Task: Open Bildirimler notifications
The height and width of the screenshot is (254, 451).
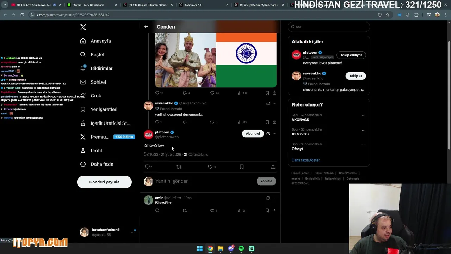Action: (x=96, y=68)
